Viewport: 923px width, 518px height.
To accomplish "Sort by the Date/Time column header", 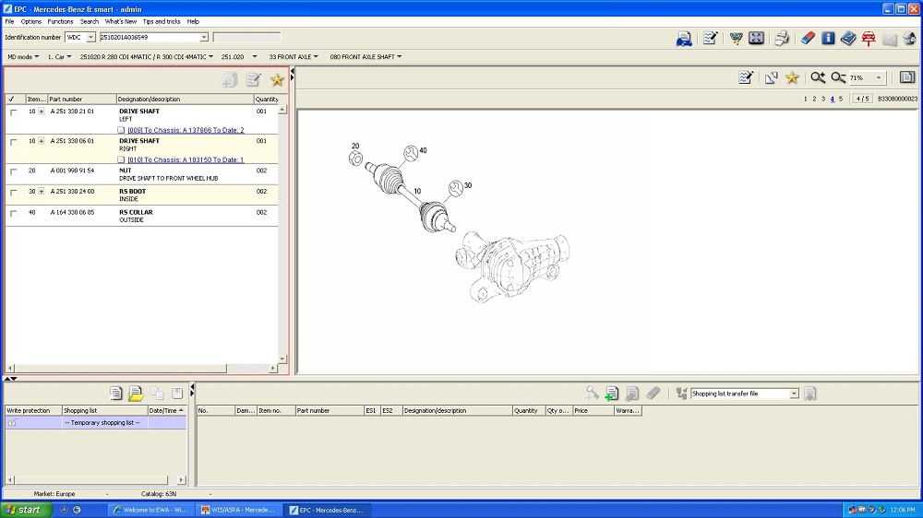I will click(x=166, y=410).
